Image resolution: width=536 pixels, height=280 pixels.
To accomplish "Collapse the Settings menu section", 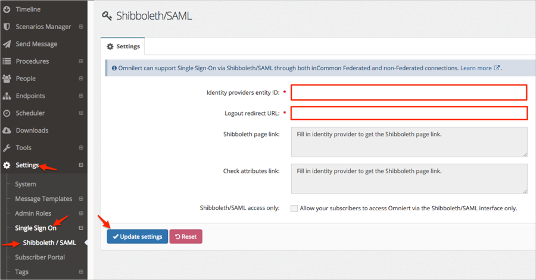I will (x=81, y=165).
